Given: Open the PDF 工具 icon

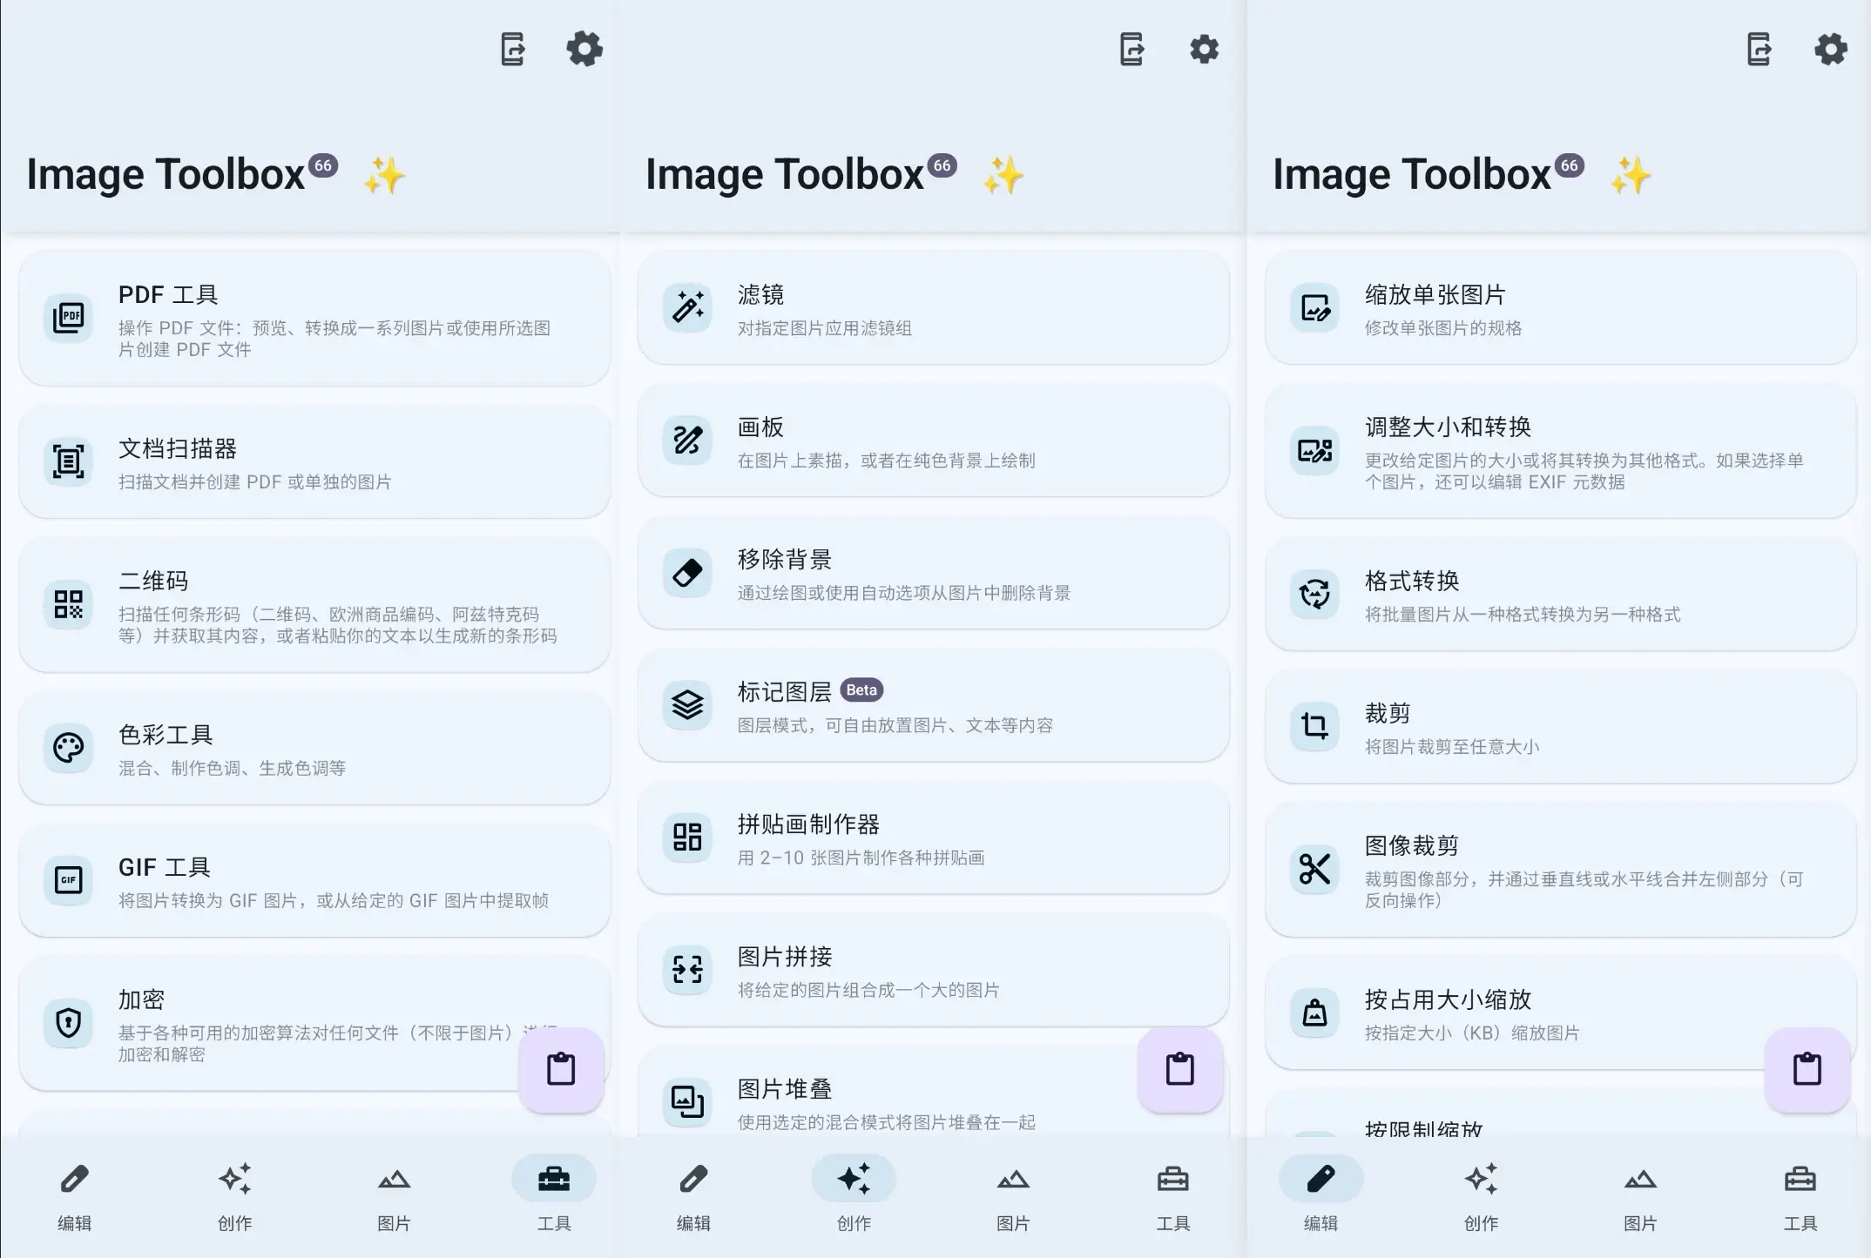Looking at the screenshot, I should pyautogui.click(x=68, y=317).
